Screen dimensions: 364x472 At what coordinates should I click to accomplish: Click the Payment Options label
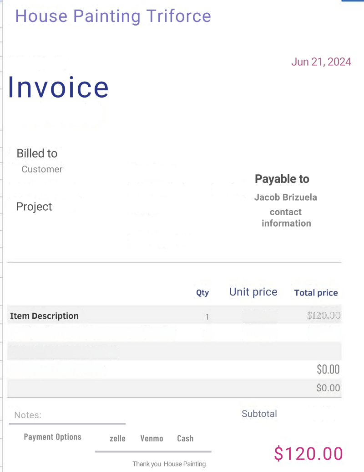tap(52, 437)
